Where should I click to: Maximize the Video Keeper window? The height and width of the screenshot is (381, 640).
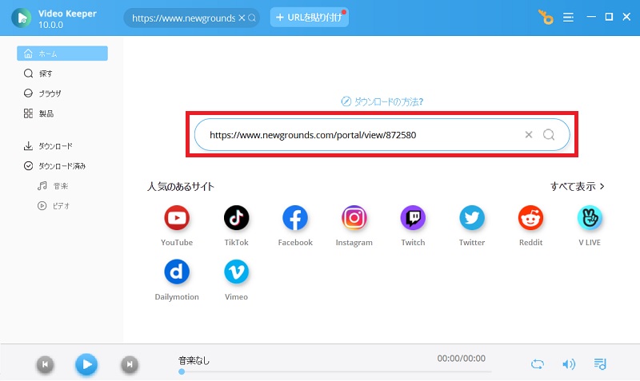click(609, 17)
